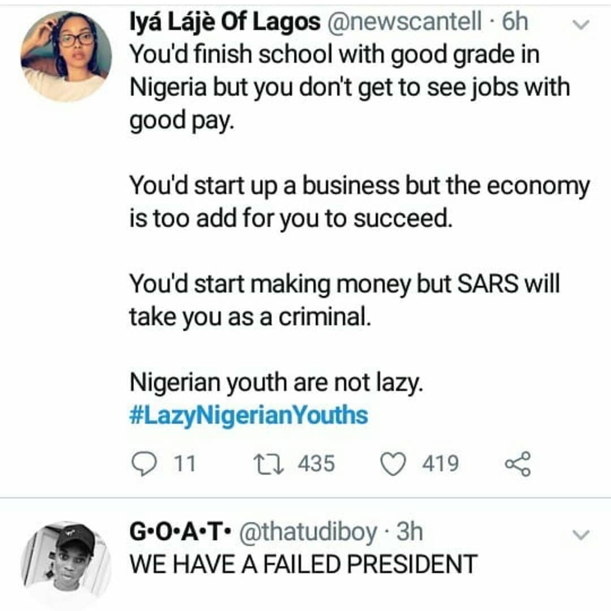
Task: Retweet the Lagos tweet via arrows icon
Action: point(268,464)
